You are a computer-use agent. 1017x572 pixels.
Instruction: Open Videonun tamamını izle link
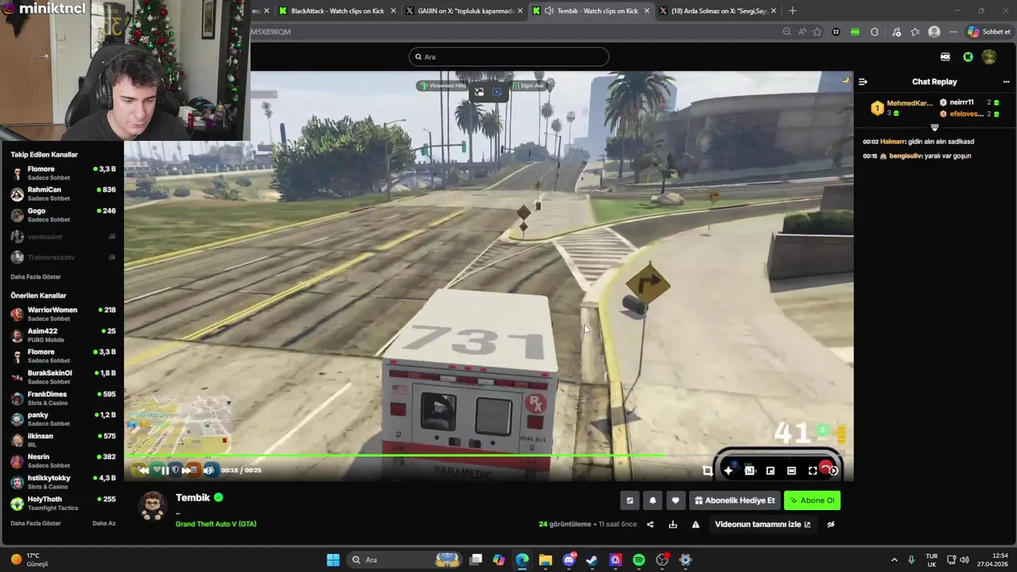pyautogui.click(x=763, y=524)
